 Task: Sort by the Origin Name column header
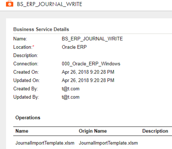coord(93,131)
